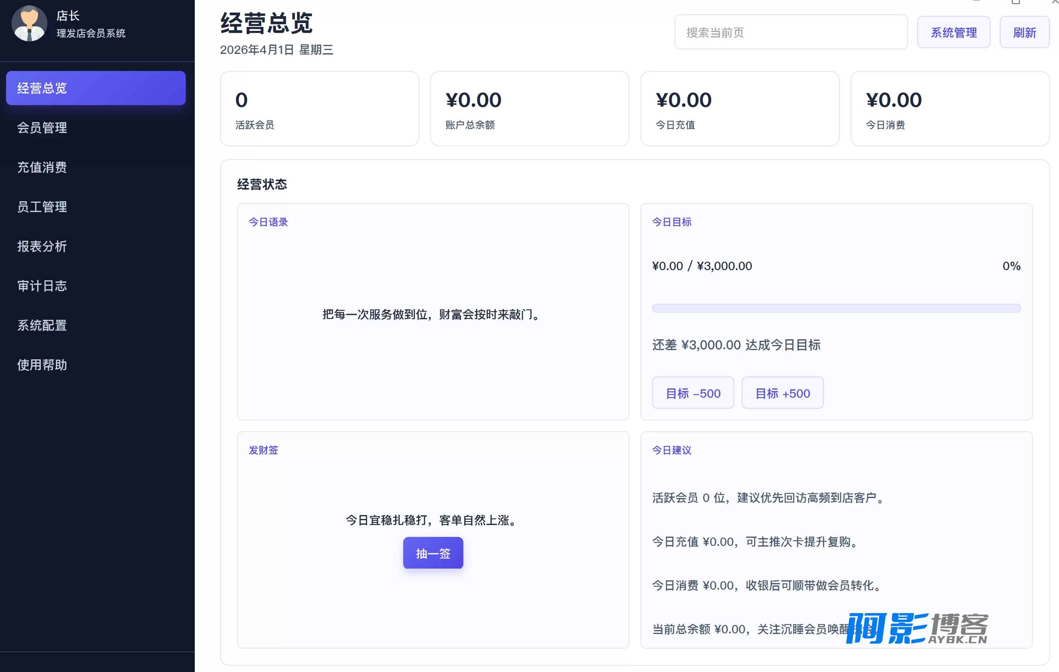Select the 账户总余额 stat card
The height and width of the screenshot is (672, 1059).
pos(530,109)
